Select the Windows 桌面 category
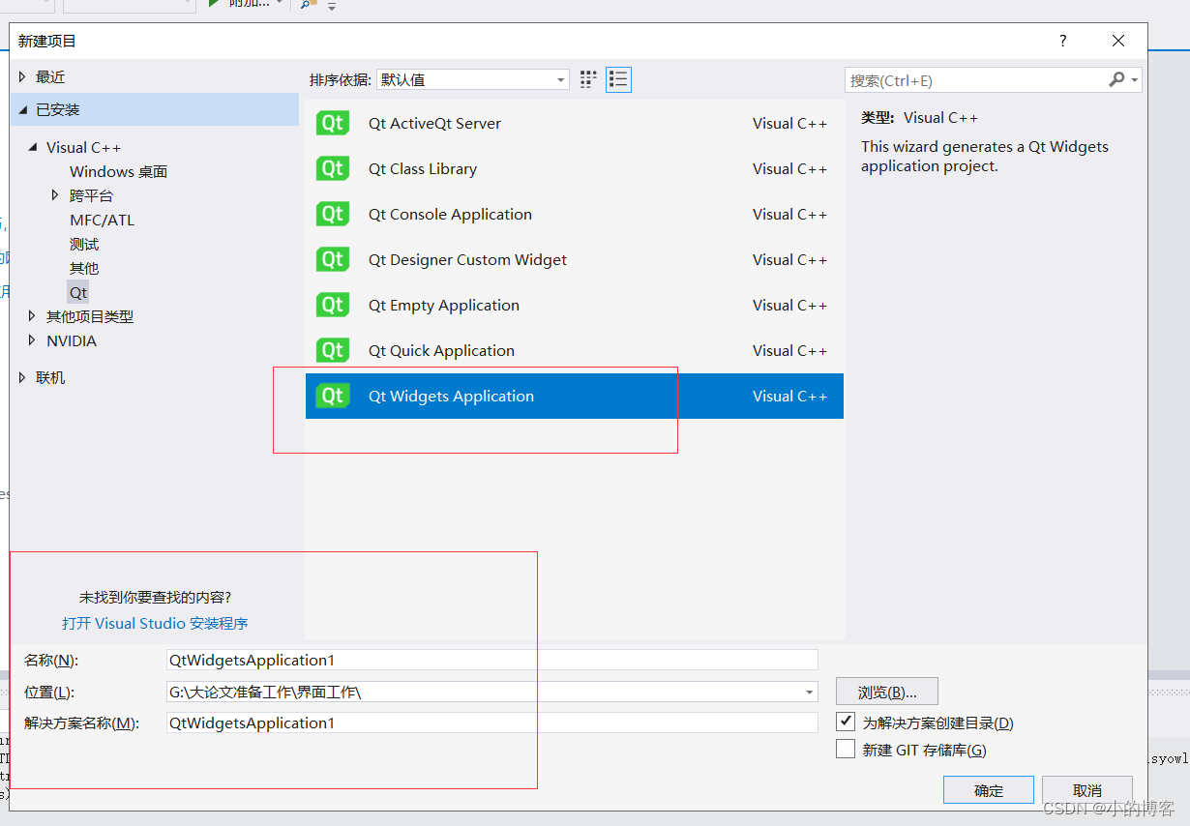 click(x=118, y=171)
